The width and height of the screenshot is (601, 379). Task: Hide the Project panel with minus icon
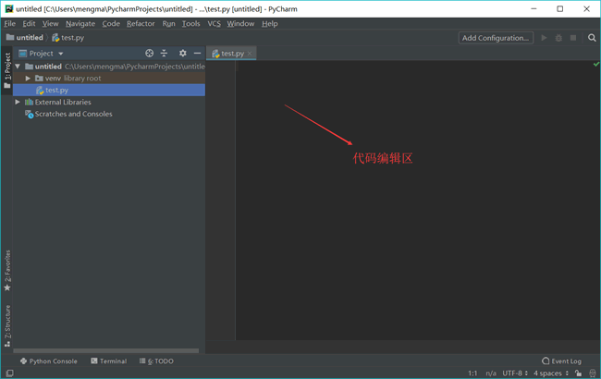pos(197,54)
